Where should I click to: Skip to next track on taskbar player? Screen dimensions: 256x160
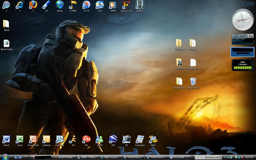pos(203,157)
